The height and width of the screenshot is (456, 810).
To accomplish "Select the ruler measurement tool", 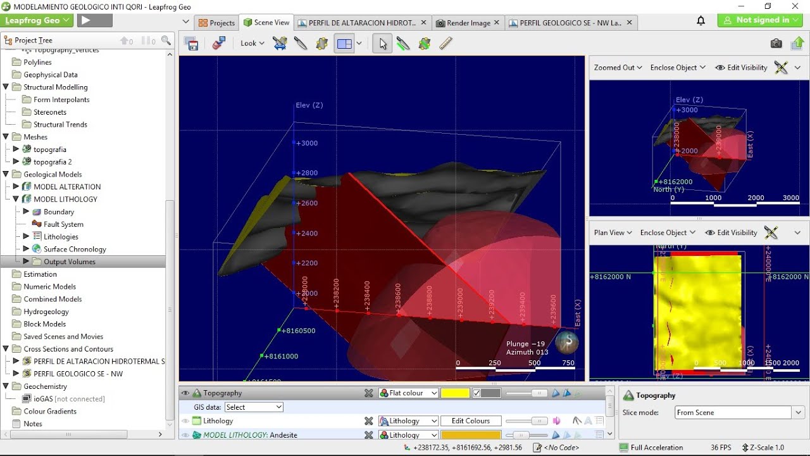I will [x=445, y=44].
